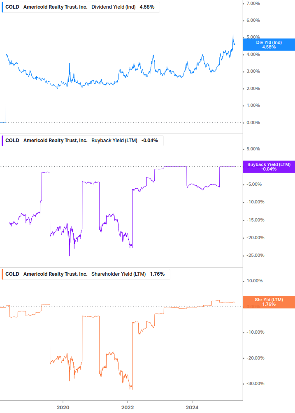Click the 4.58% value in the dividend legend
The height and width of the screenshot is (413, 295).
[147, 7]
